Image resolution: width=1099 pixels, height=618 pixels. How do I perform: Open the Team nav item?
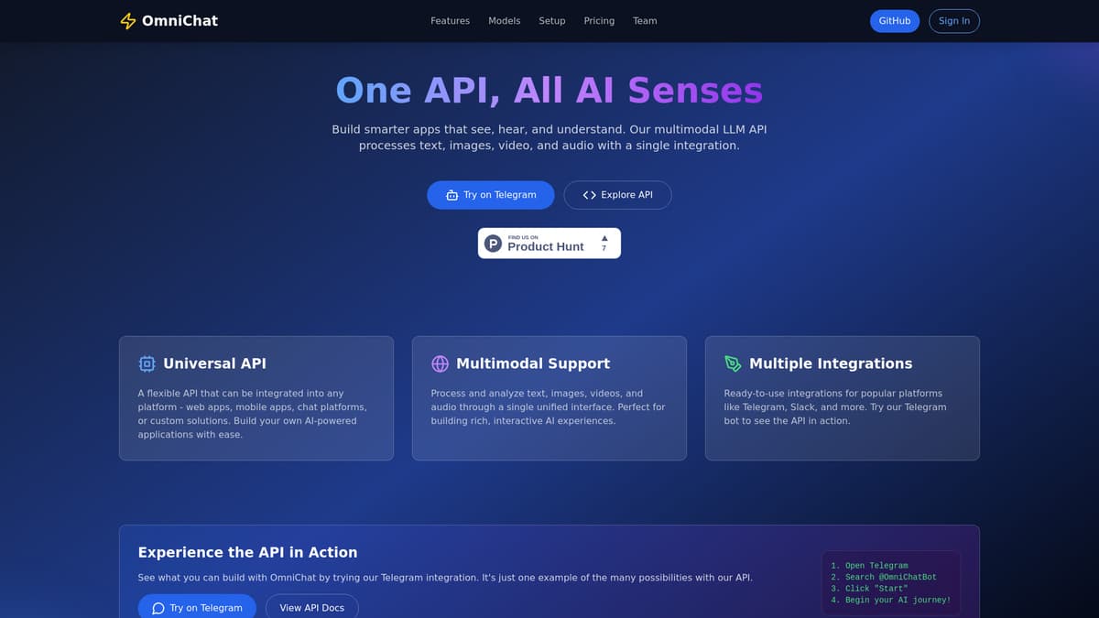(x=645, y=21)
